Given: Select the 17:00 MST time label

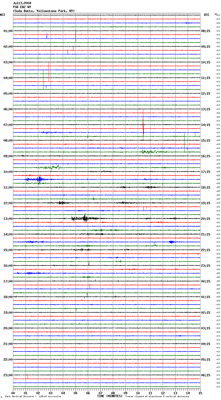Looking at the screenshot, I should click(8, 281).
